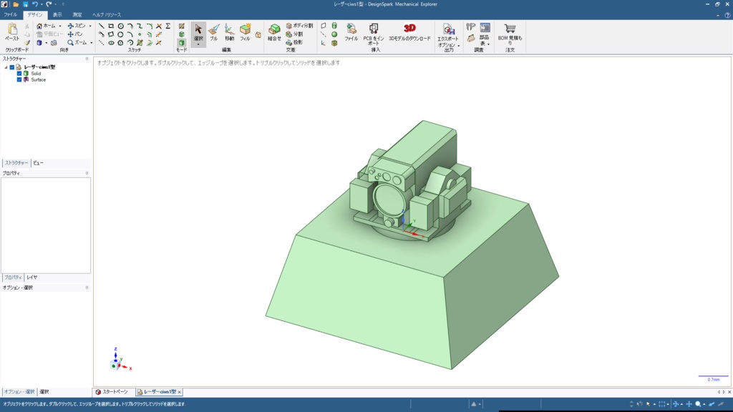Open the Spin (スピン) dropdown arrow
The width and height of the screenshot is (733, 412).
coord(89,26)
